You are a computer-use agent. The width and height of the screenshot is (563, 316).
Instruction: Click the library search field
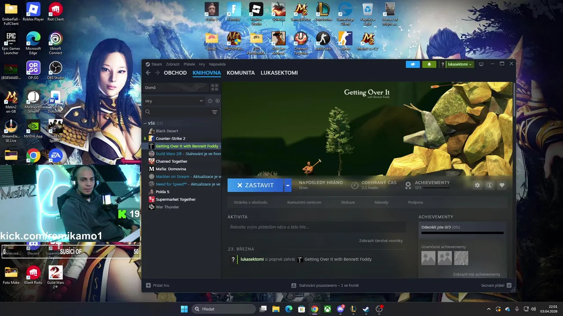pos(177,112)
